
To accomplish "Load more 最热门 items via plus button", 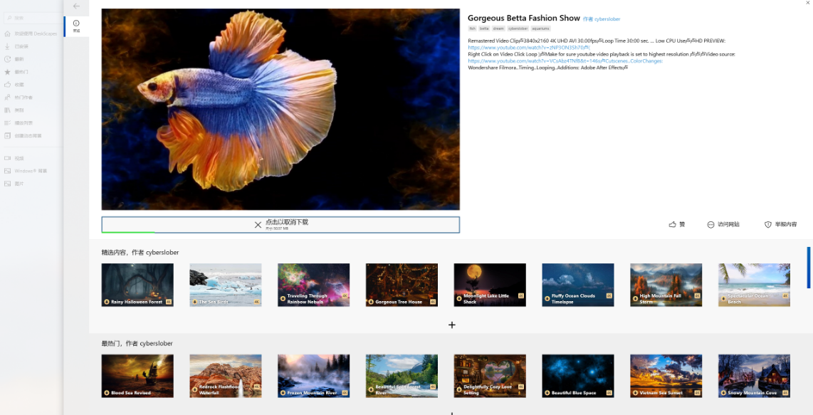I will [451, 413].
